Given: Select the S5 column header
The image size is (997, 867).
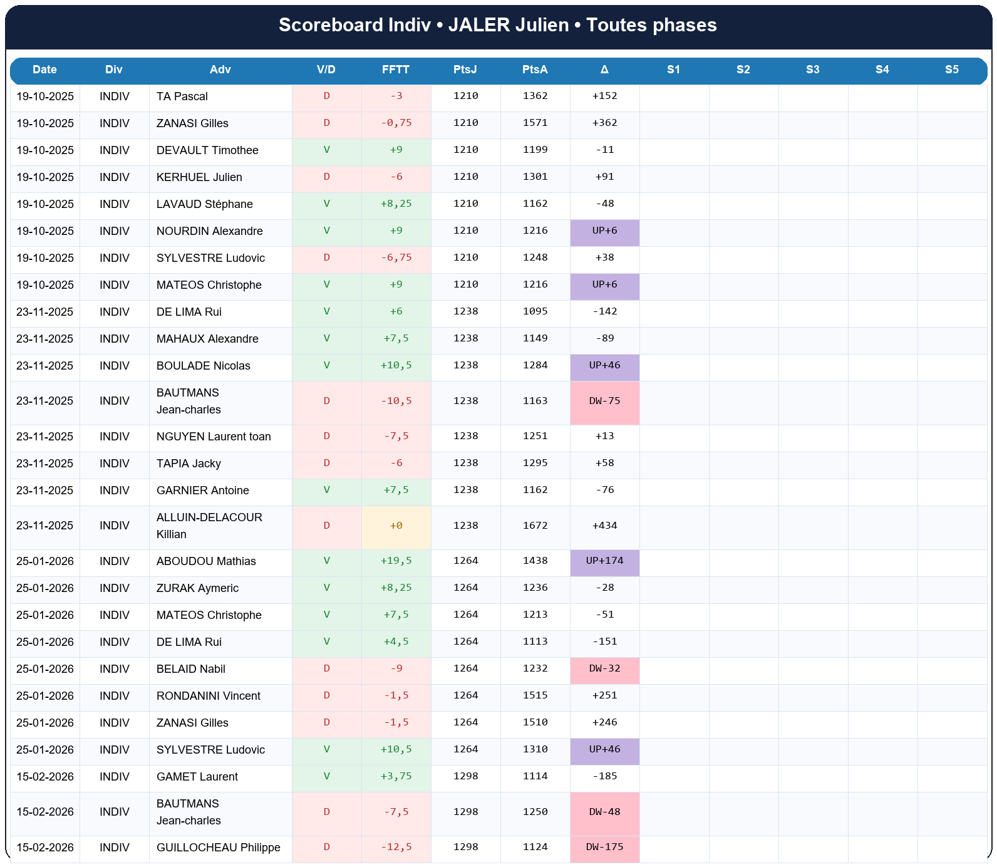Looking at the screenshot, I should click(x=951, y=70).
